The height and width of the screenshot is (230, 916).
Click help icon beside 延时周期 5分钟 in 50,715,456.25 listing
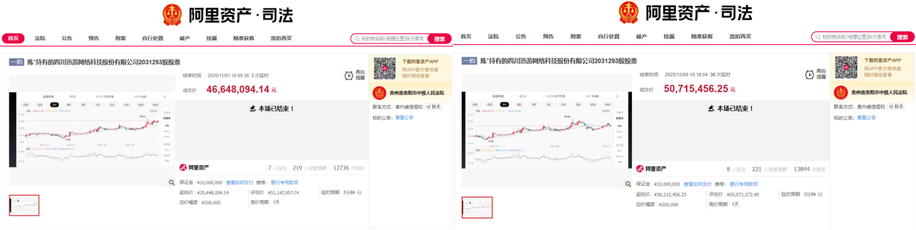click(820, 194)
